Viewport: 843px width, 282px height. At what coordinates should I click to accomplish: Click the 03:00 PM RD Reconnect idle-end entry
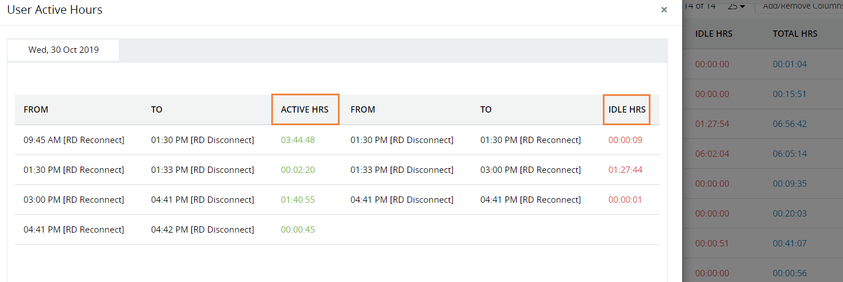click(530, 170)
